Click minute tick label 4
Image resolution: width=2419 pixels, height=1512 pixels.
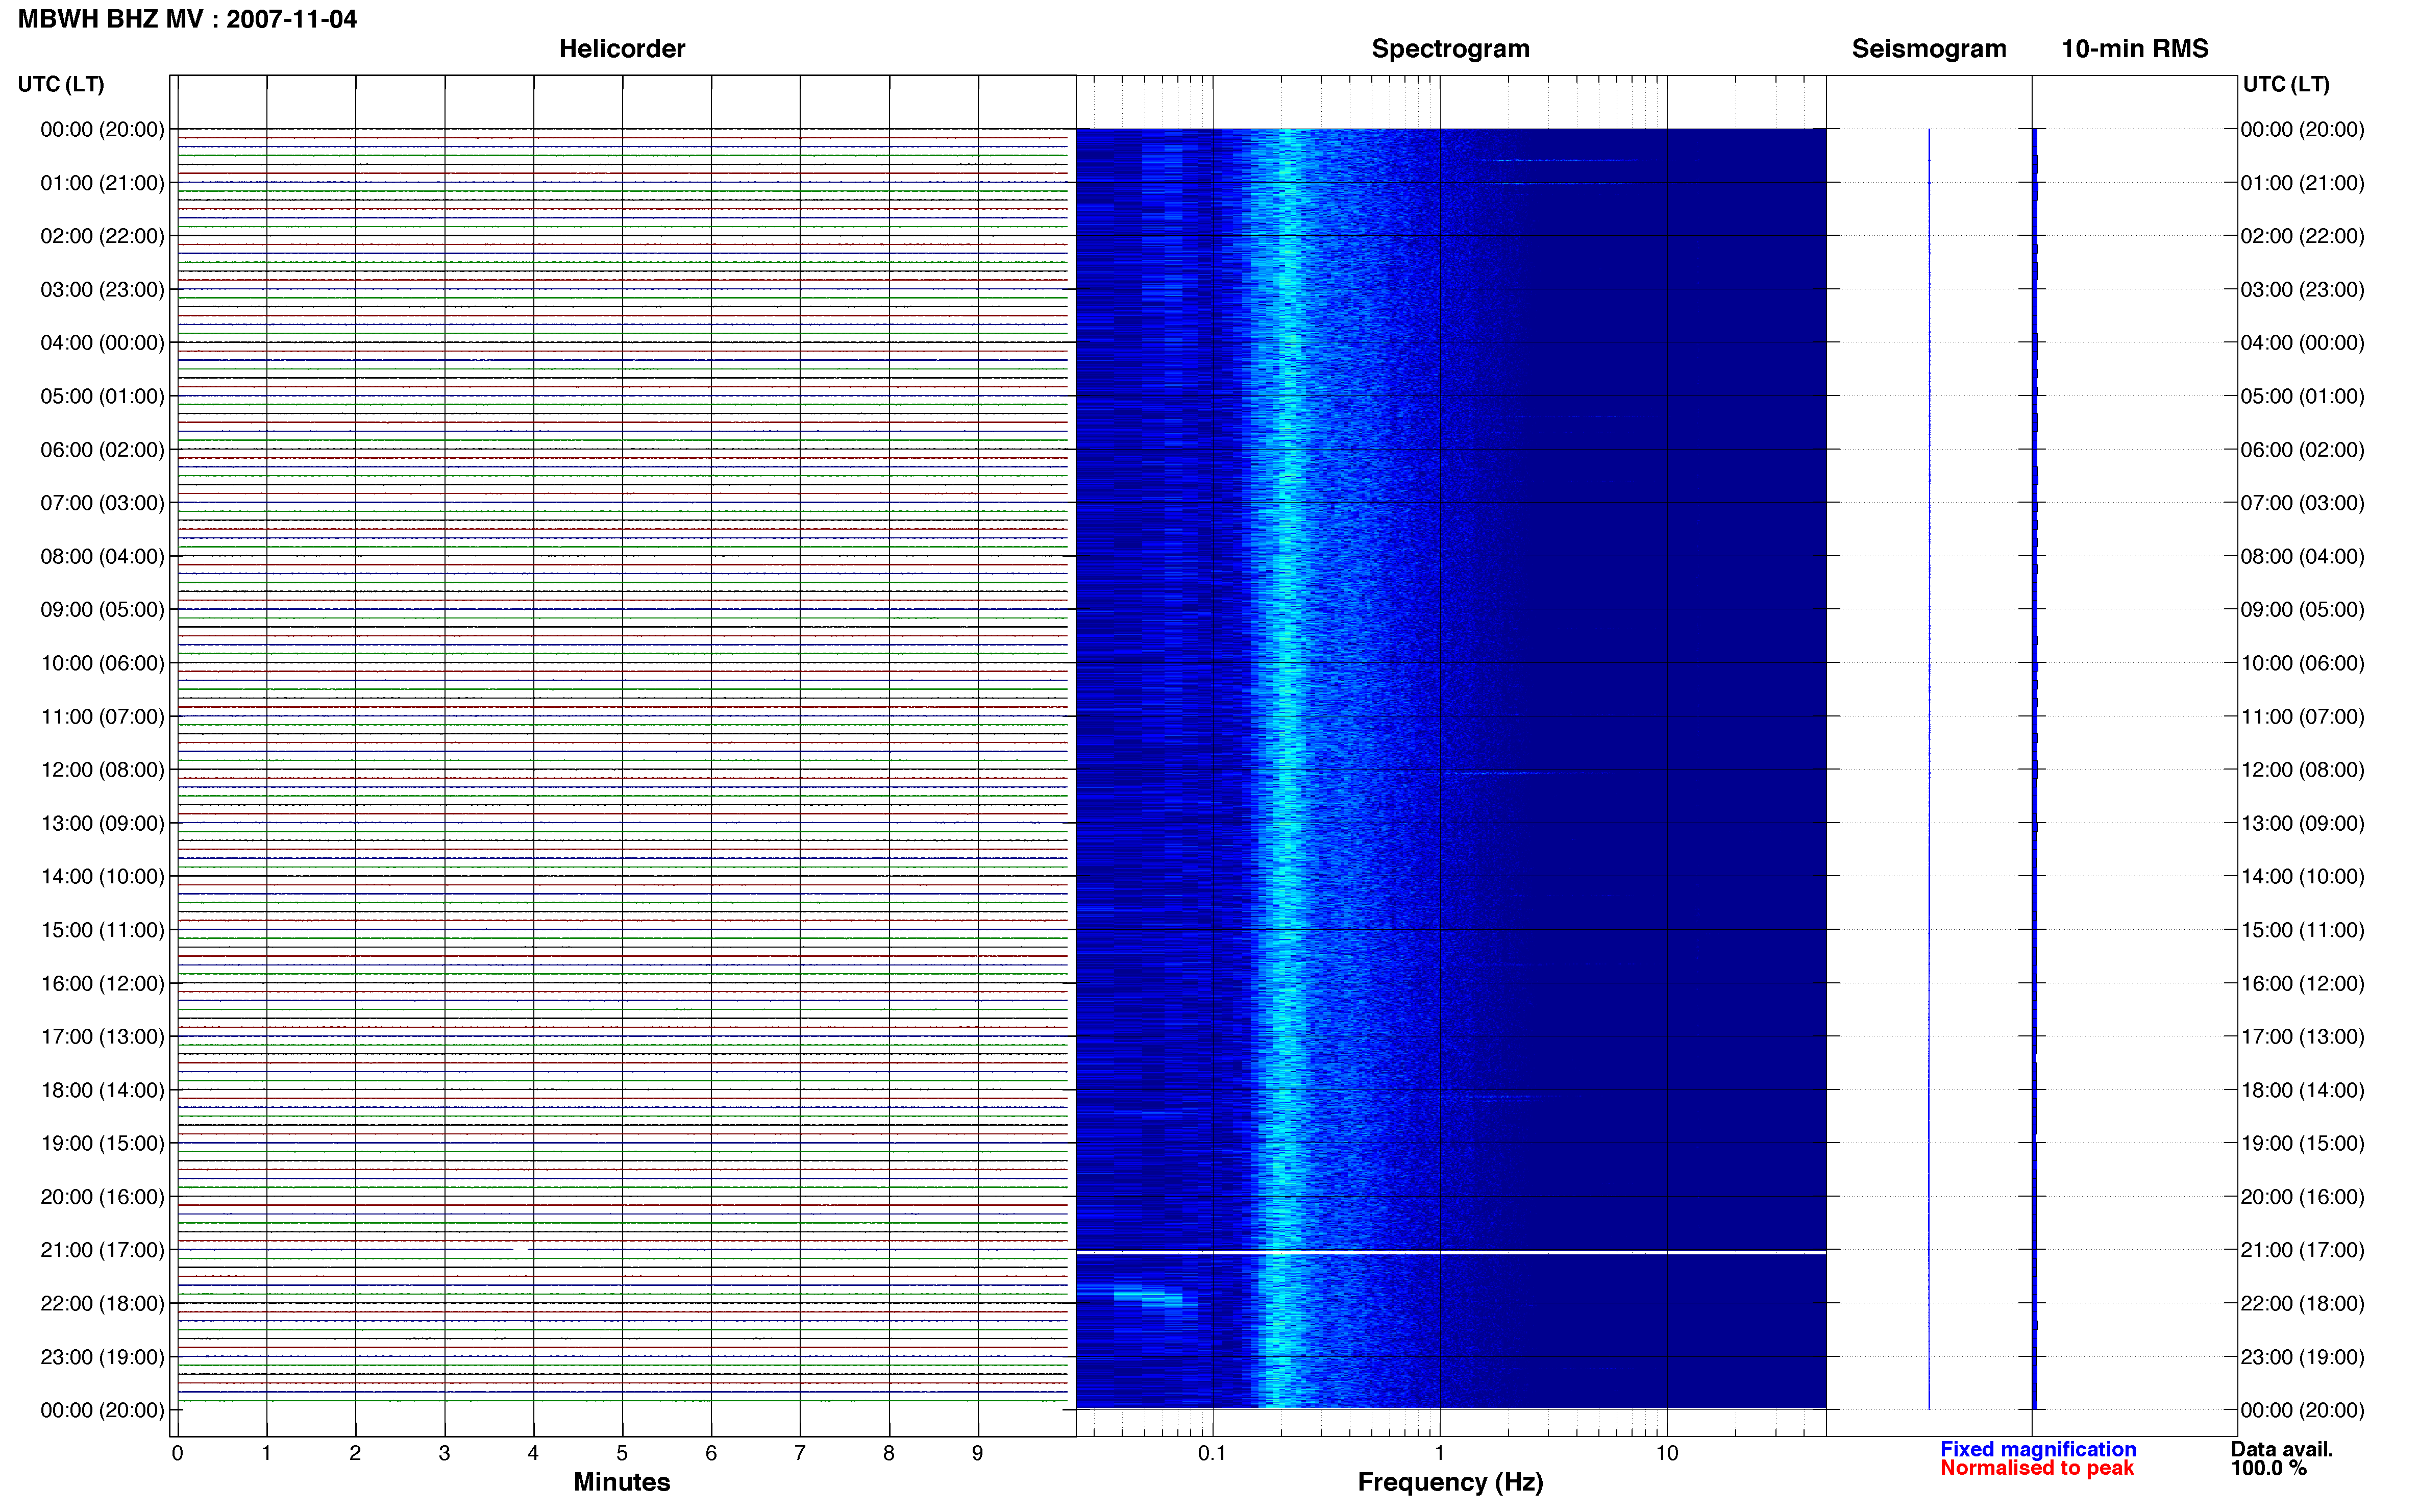[x=533, y=1453]
